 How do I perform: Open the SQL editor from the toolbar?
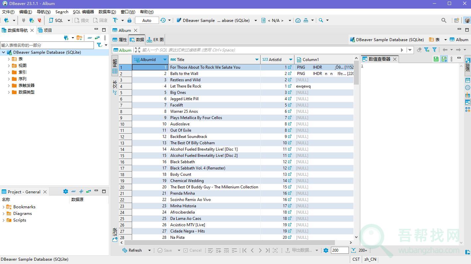coord(55,20)
